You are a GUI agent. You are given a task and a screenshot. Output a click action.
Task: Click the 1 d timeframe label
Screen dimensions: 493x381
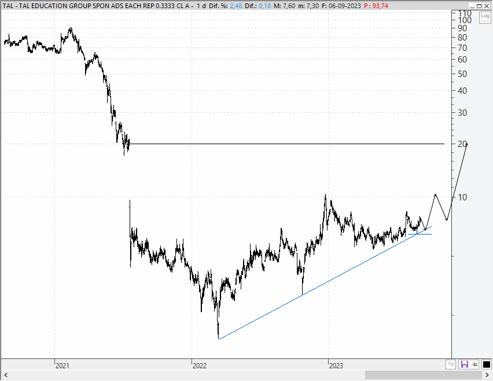pyautogui.click(x=201, y=6)
